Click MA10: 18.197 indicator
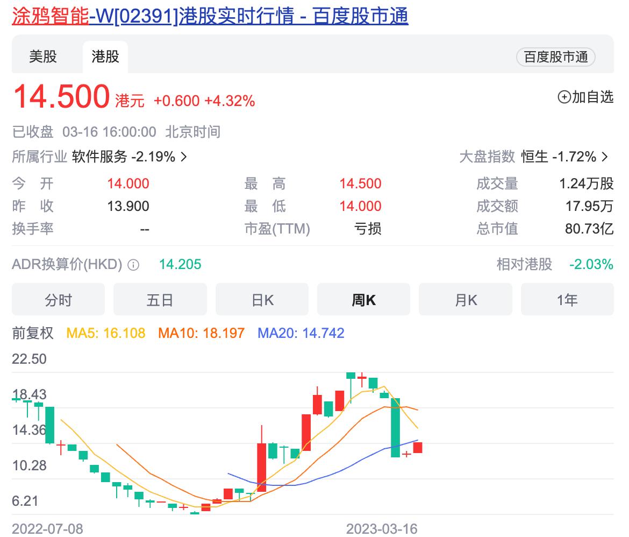 tap(202, 333)
